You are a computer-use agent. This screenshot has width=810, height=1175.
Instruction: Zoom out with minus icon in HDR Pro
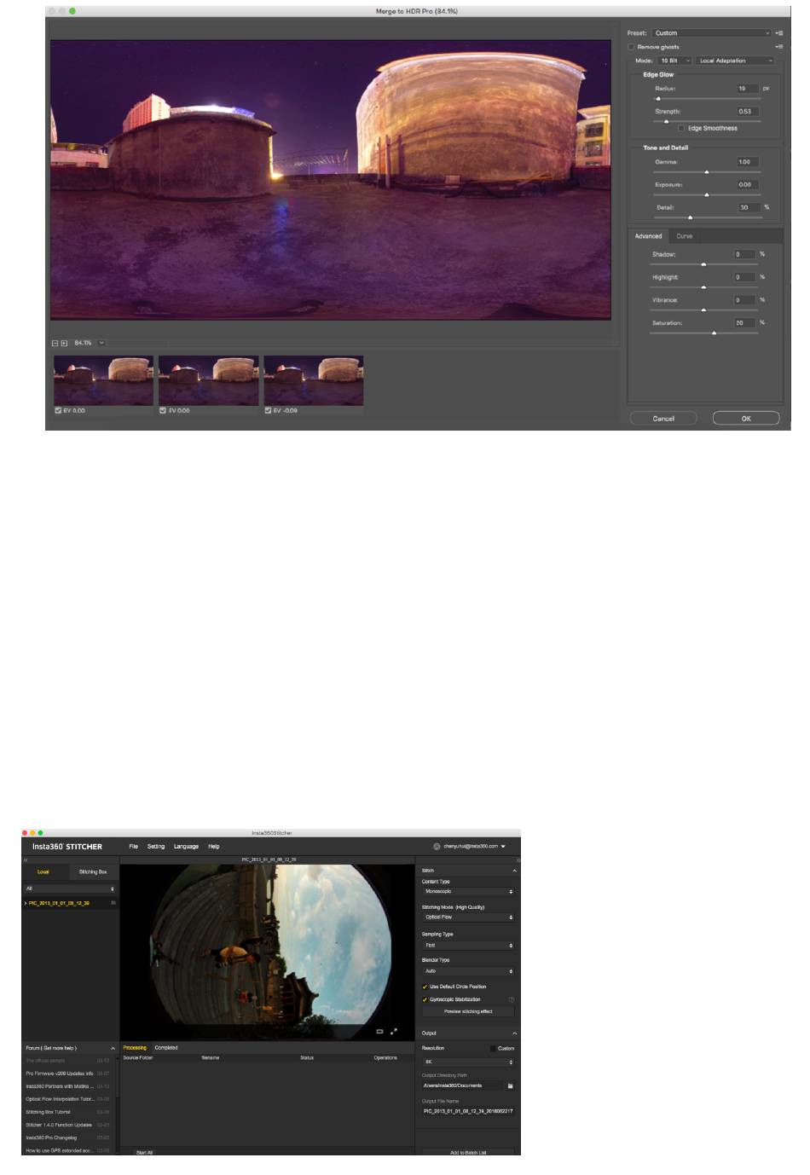55,343
